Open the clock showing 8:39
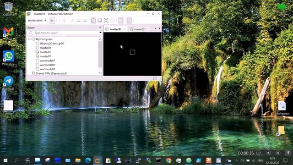This screenshot has height=165, width=293. pos(273,160)
